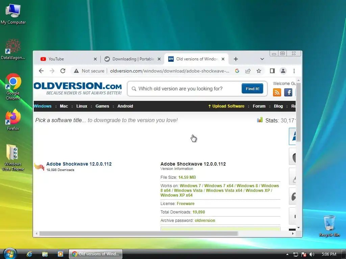Click the Stats bar chart icon
The image size is (346, 259).
[260, 120]
